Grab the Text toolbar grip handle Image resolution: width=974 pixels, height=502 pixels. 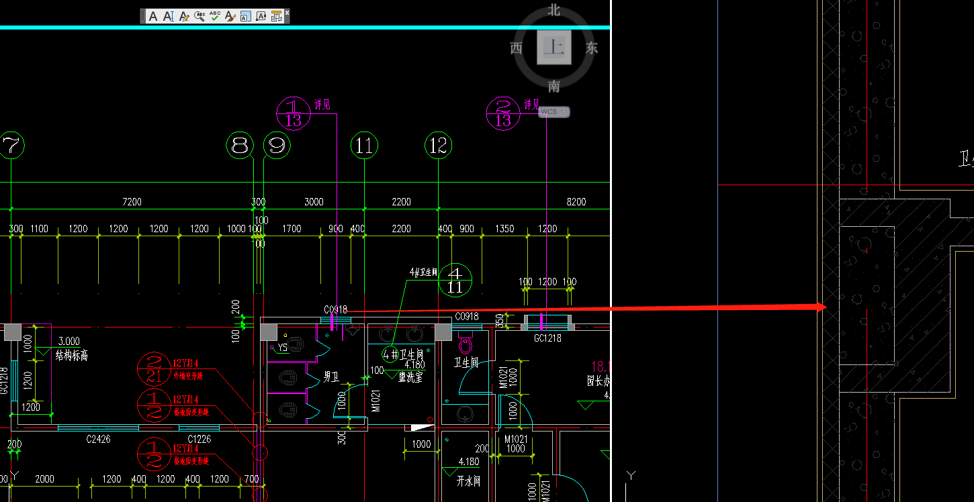pos(143,16)
